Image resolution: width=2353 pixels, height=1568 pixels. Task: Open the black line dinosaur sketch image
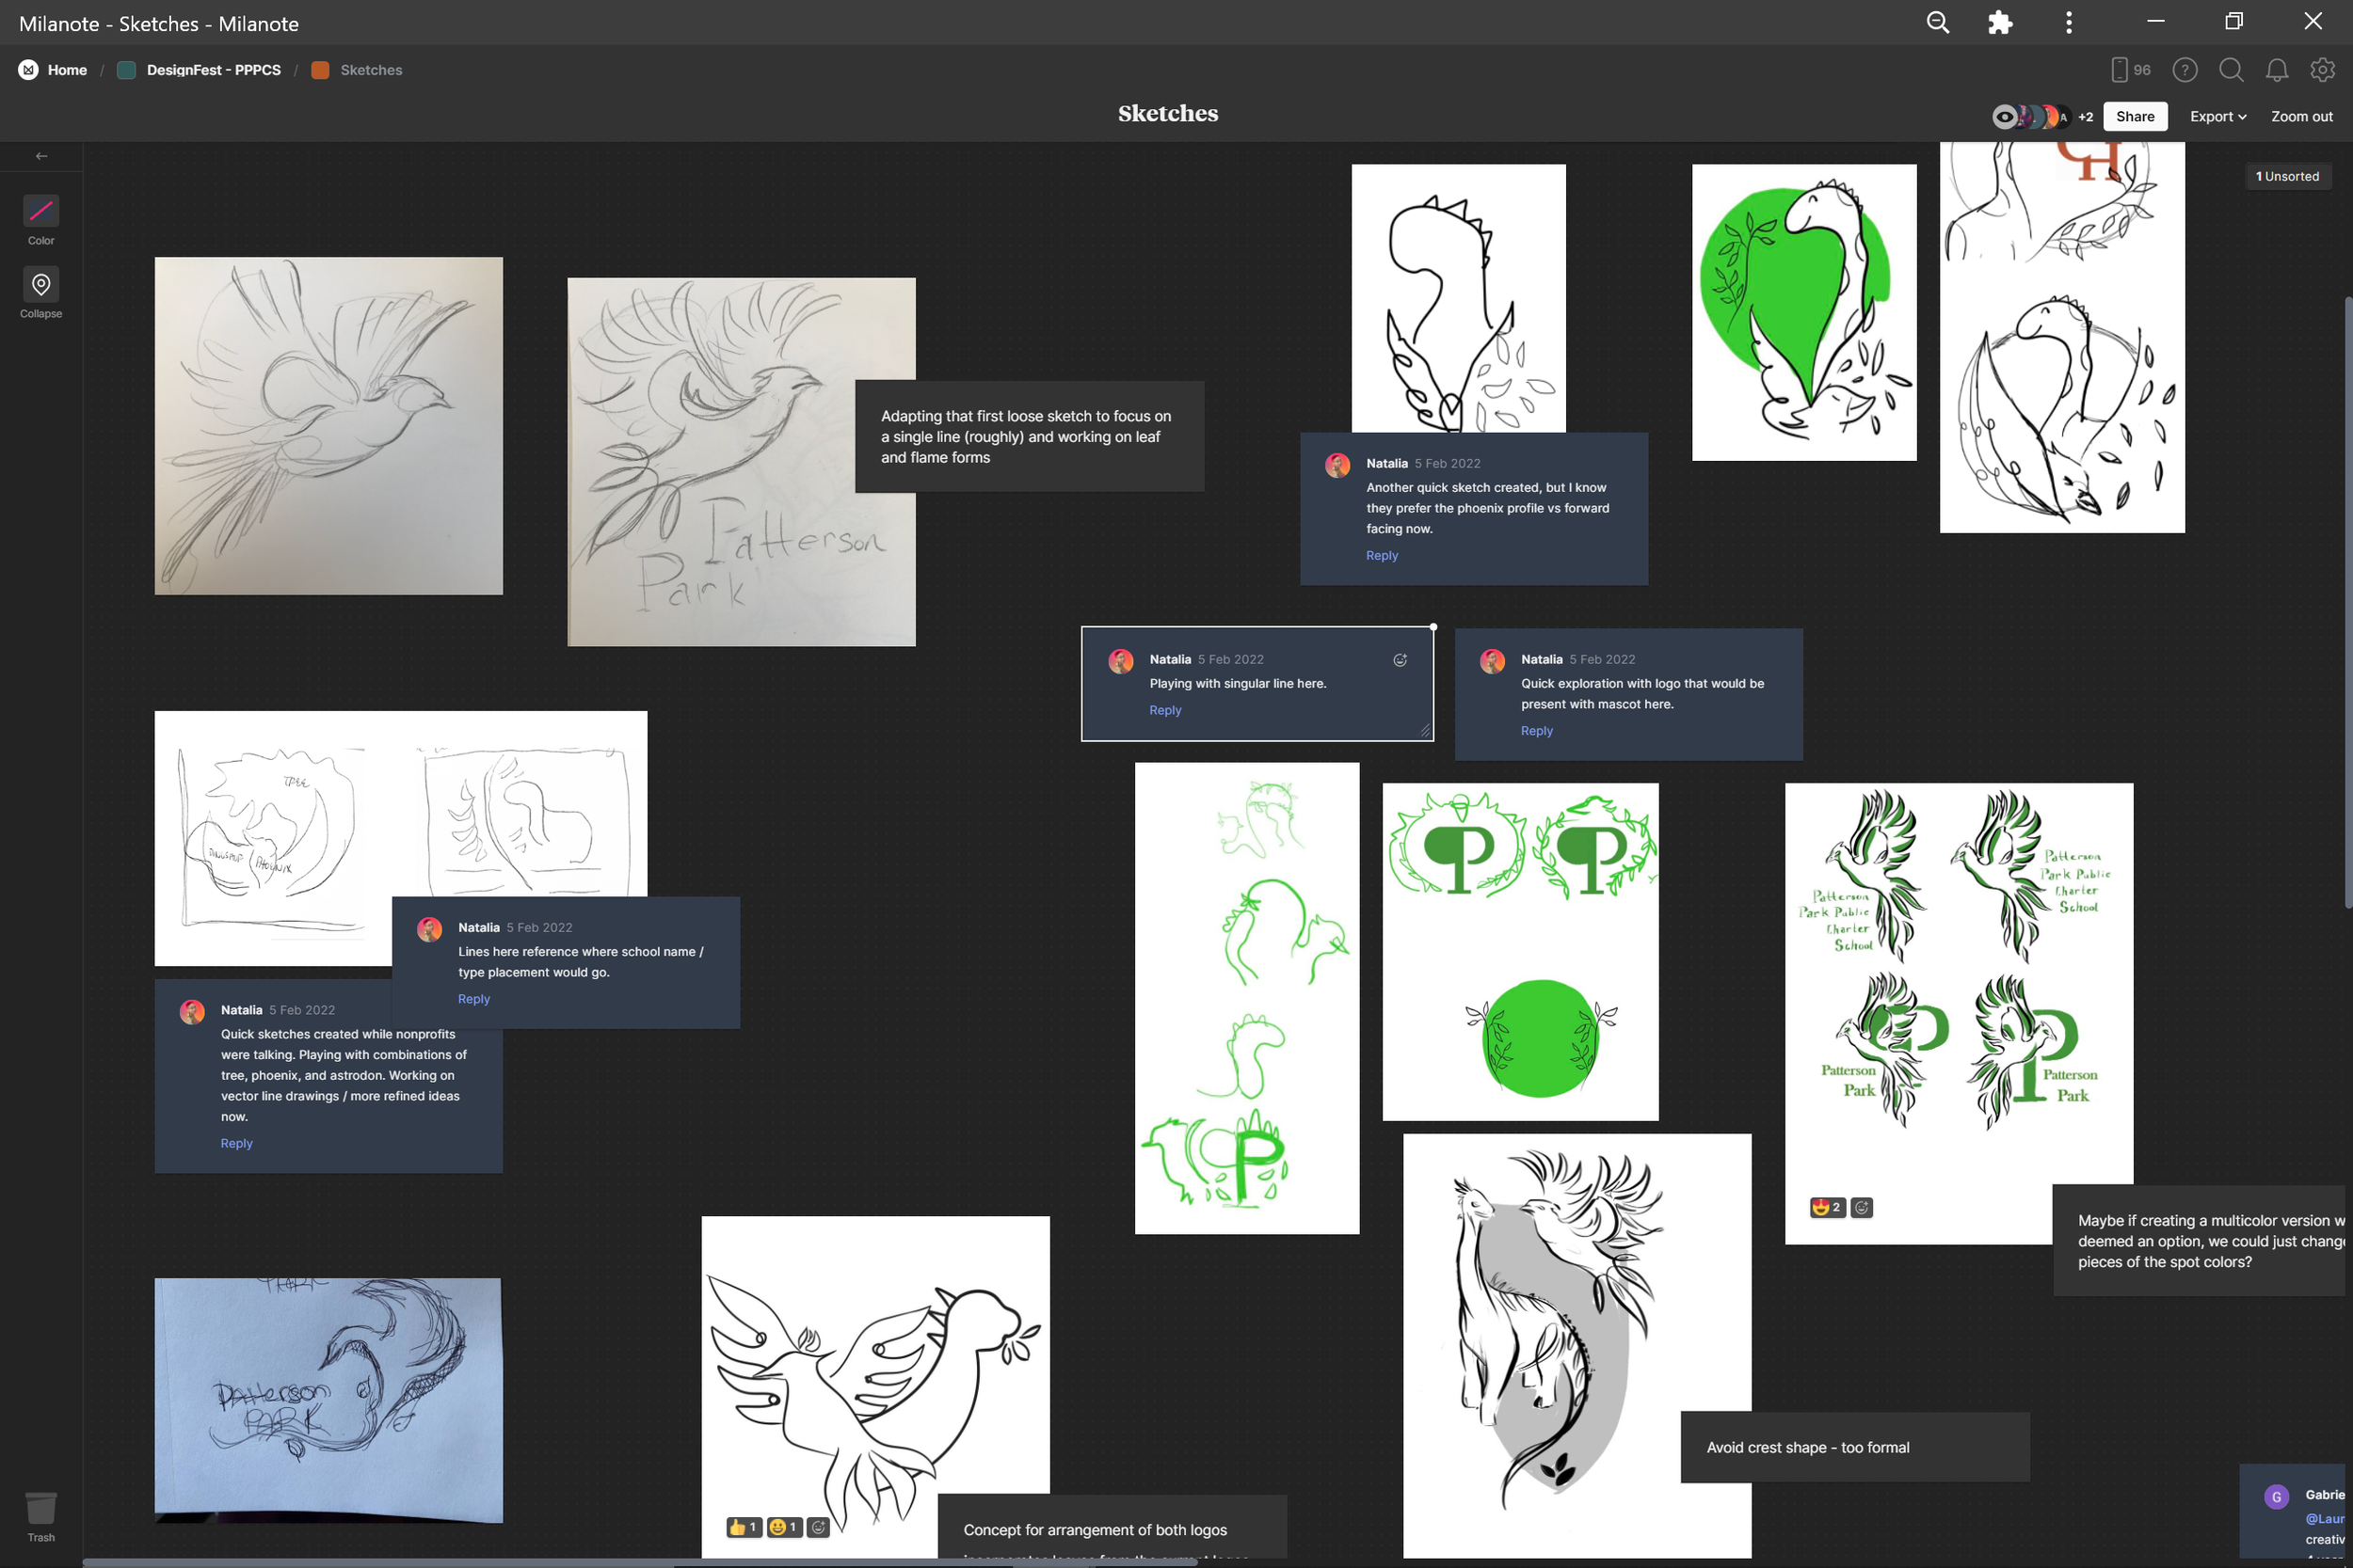[x=1458, y=298]
